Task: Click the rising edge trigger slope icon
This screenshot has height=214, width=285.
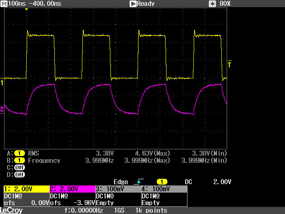Action: click(x=138, y=181)
